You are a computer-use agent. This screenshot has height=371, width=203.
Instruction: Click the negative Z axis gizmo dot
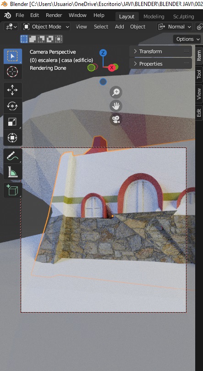[x=103, y=82]
